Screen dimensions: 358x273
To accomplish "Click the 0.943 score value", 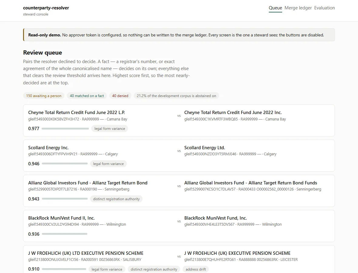I will (x=34, y=199).
